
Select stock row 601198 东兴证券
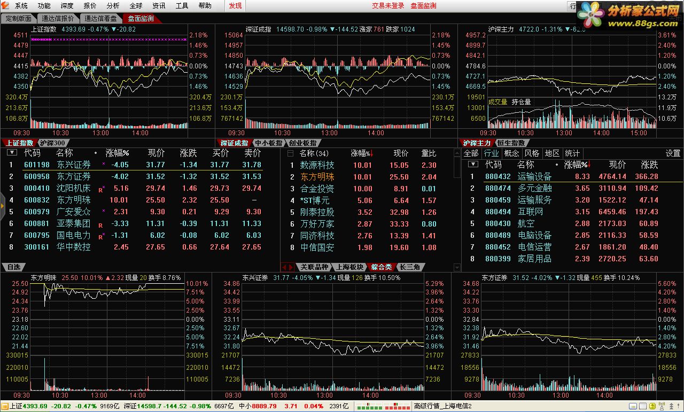(139, 165)
